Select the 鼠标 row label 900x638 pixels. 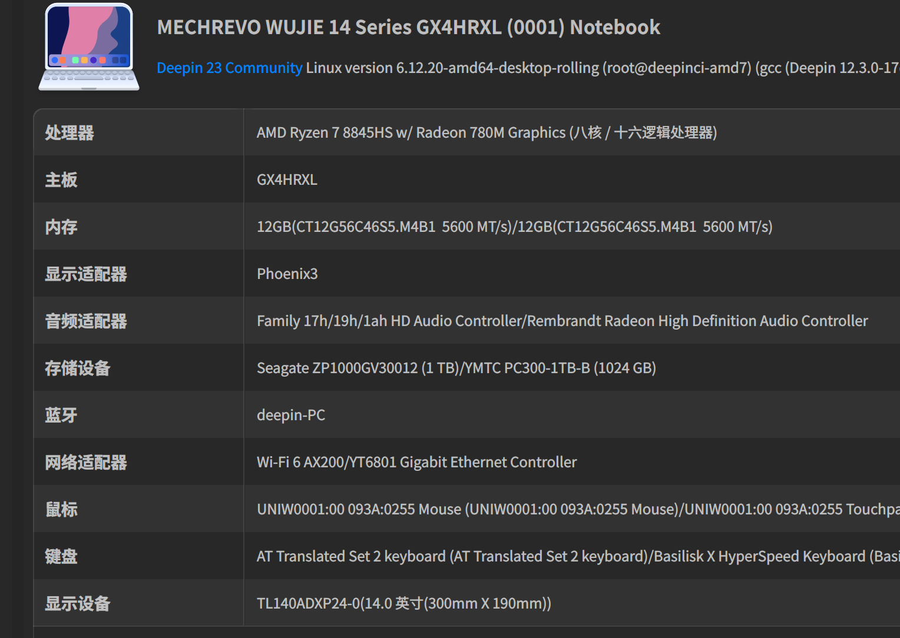click(x=61, y=509)
